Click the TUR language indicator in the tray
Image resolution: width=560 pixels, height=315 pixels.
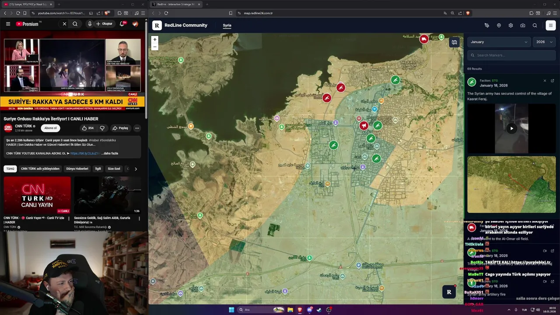click(x=524, y=310)
